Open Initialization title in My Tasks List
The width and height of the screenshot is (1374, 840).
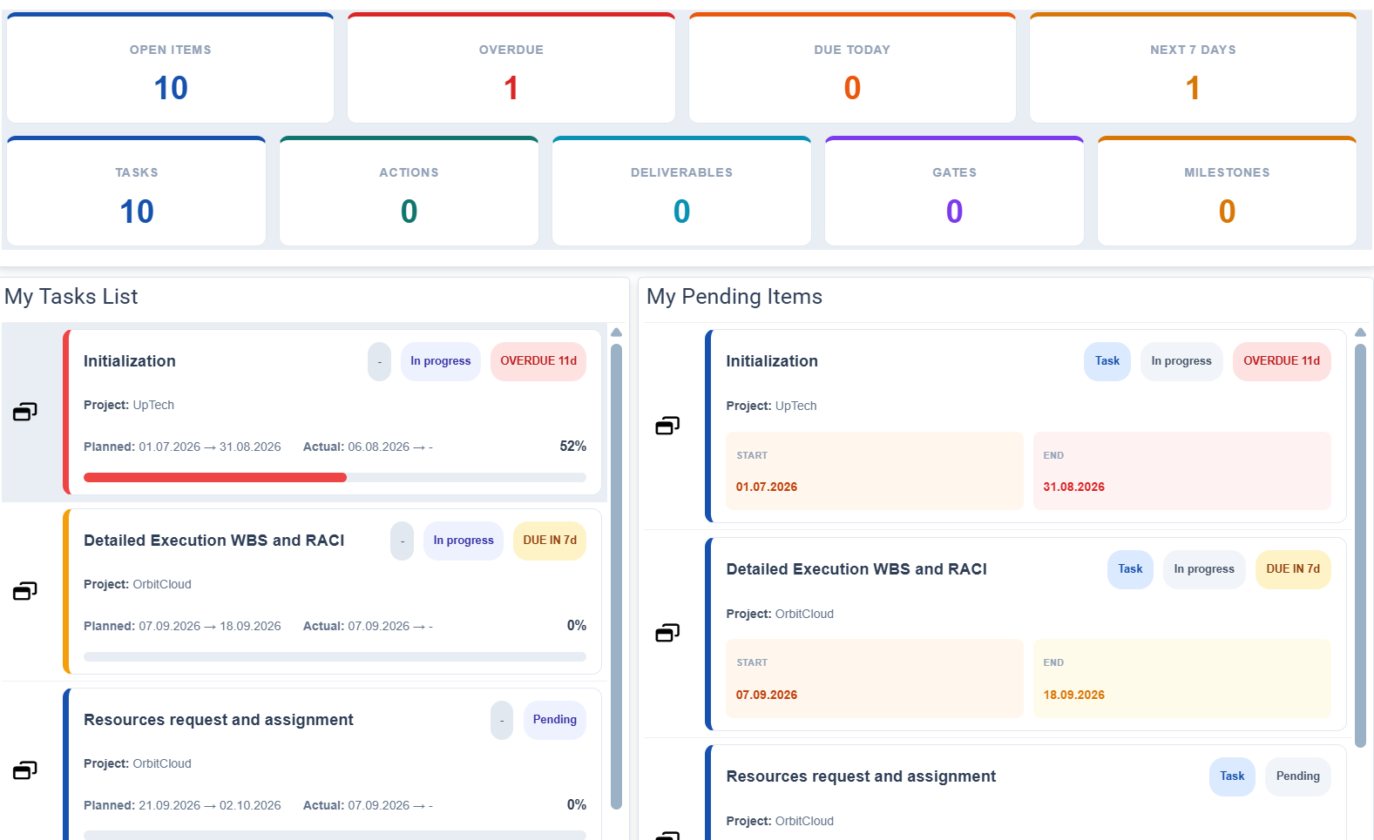click(x=130, y=361)
